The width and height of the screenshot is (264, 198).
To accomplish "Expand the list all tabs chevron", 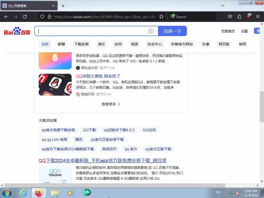I will click(x=223, y=6).
